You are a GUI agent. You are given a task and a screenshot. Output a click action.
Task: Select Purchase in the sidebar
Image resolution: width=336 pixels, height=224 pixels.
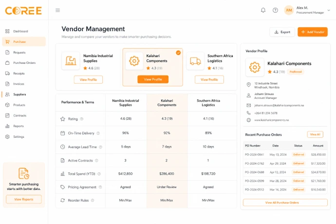click(x=24, y=41)
